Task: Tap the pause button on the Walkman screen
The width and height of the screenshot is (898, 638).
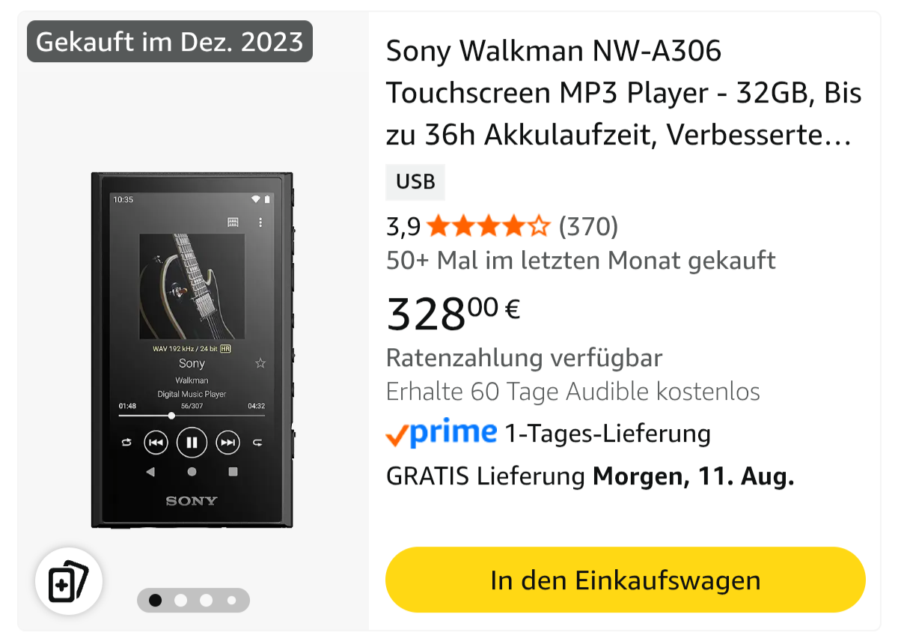Action: (x=192, y=443)
